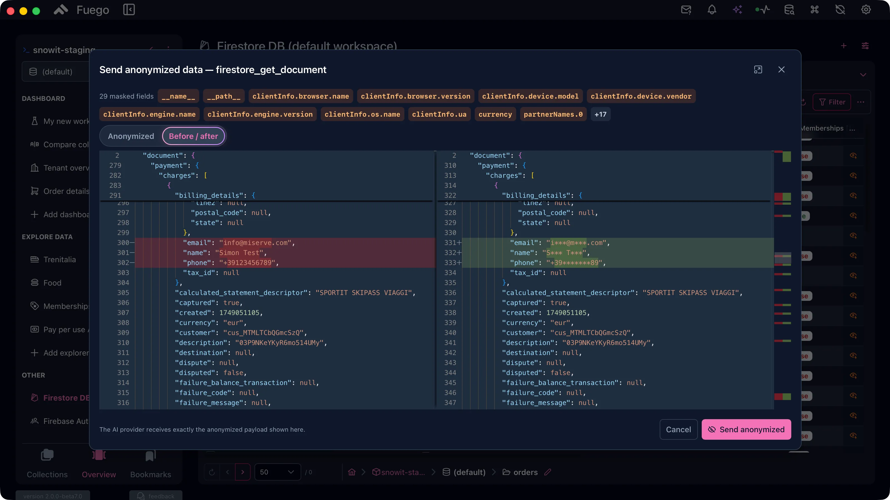Open the sliders options icon at top right
This screenshot has height=500, width=890.
point(865,46)
